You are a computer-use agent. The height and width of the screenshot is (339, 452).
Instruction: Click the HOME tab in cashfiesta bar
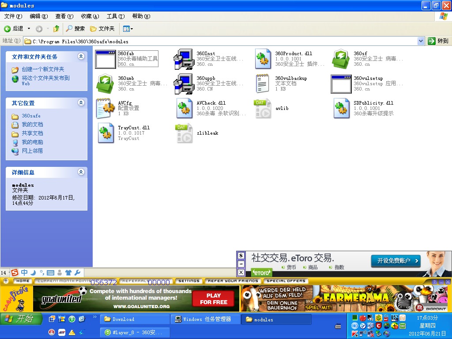tap(23, 281)
